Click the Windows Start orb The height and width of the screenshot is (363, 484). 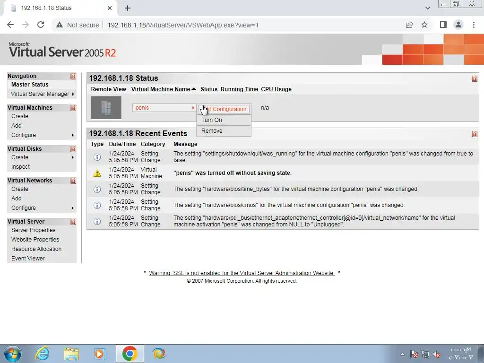click(13, 354)
